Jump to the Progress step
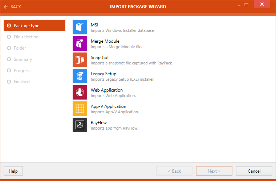Screen dimensions: 276x181 pyautogui.click(x=22, y=71)
